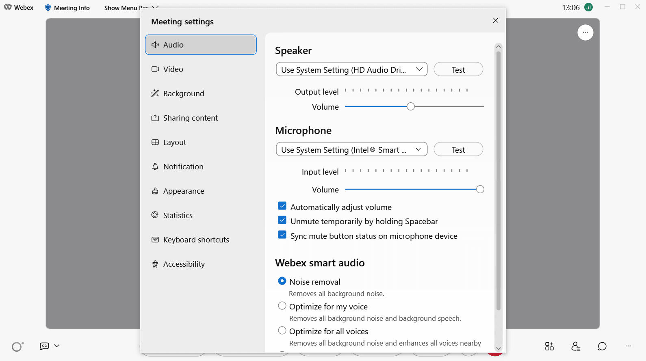
Task: Open Accessibility settings
Action: pos(201,264)
